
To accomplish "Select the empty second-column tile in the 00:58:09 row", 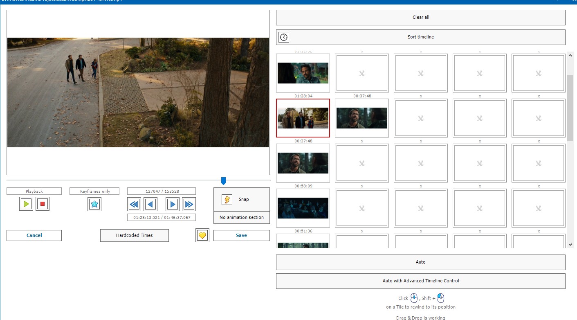I will [362, 208].
